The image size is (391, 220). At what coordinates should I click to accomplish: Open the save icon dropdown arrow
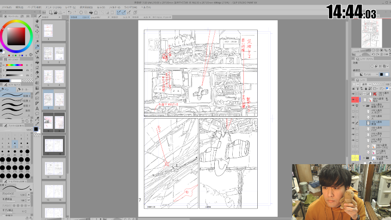coord(64,12)
